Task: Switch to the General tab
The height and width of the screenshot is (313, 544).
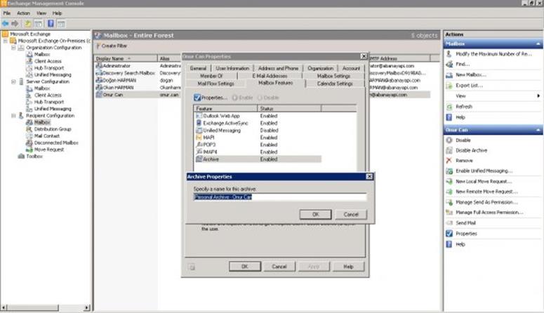Action: [198, 68]
